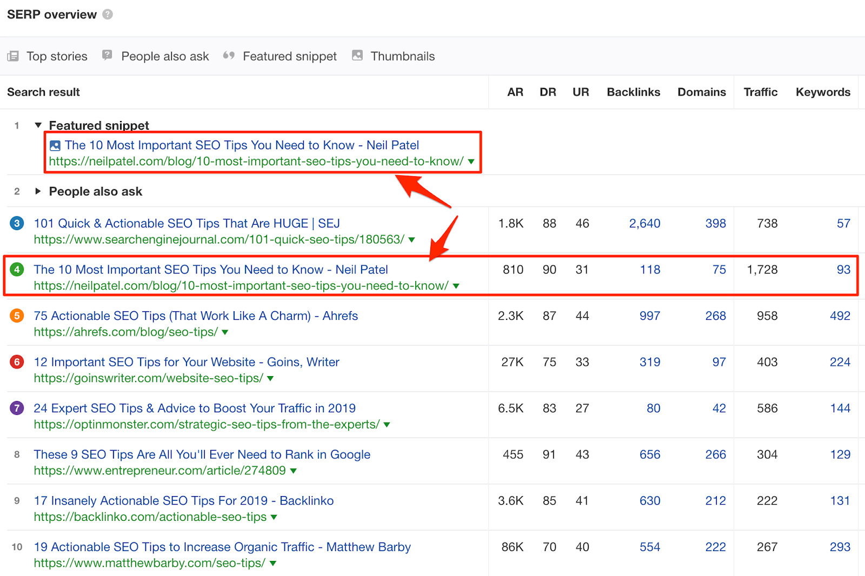Click the SERP overview help icon
865x576 pixels.
point(107,14)
